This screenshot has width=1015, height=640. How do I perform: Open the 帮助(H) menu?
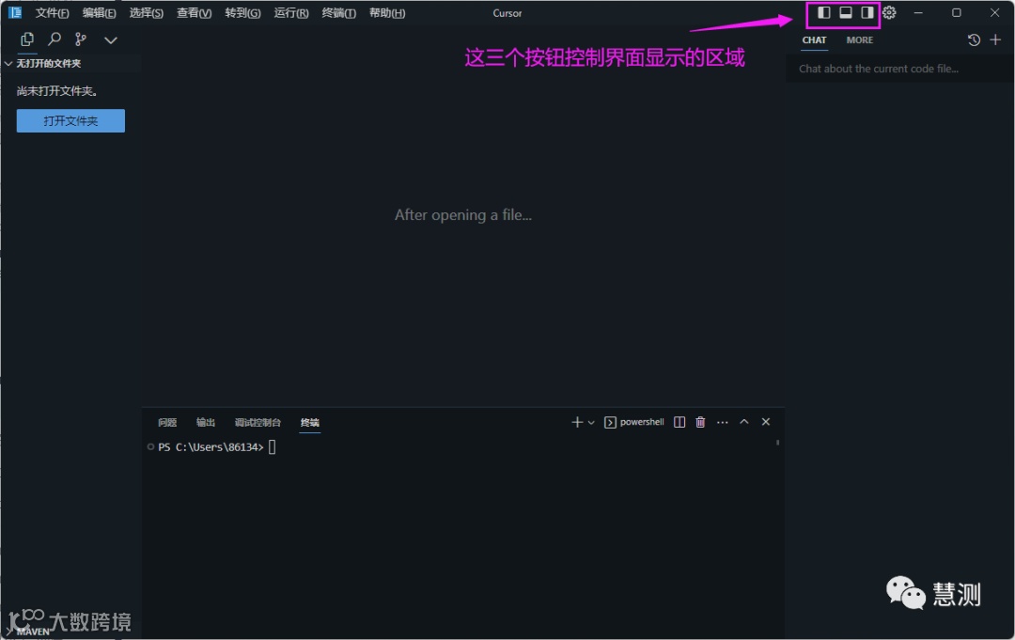click(387, 13)
